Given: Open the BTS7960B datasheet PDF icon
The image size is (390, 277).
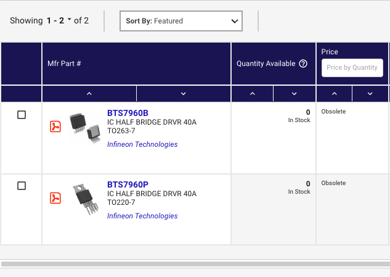Looking at the screenshot, I should click(55, 126).
